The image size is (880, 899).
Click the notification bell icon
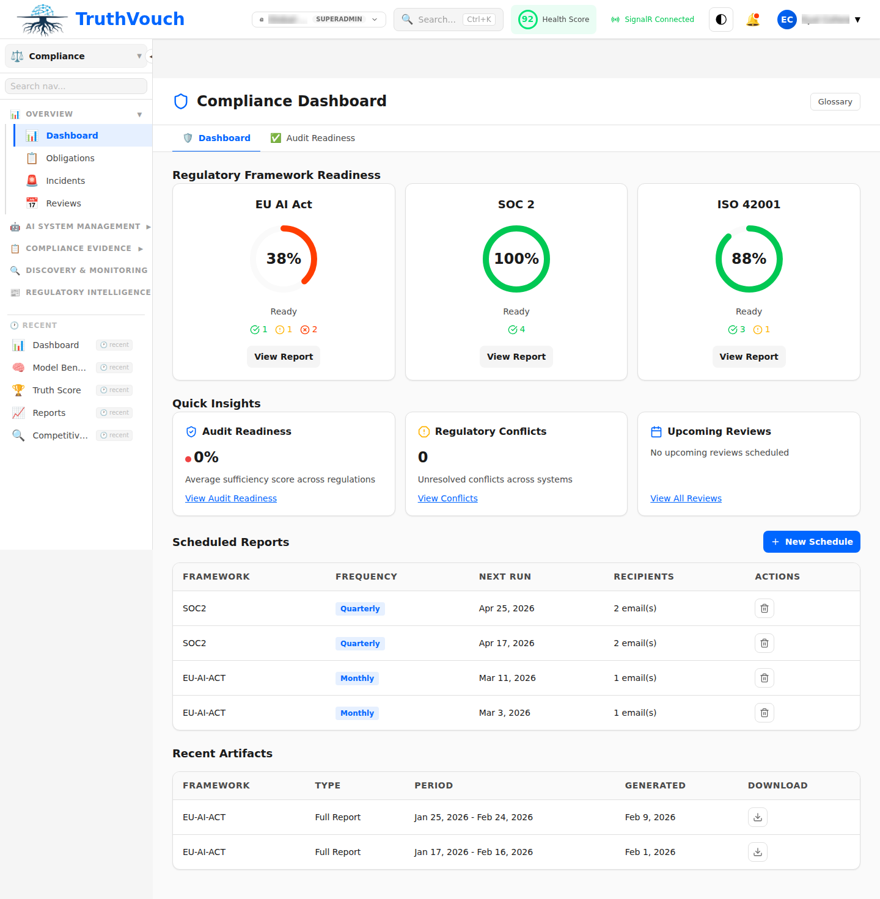753,19
